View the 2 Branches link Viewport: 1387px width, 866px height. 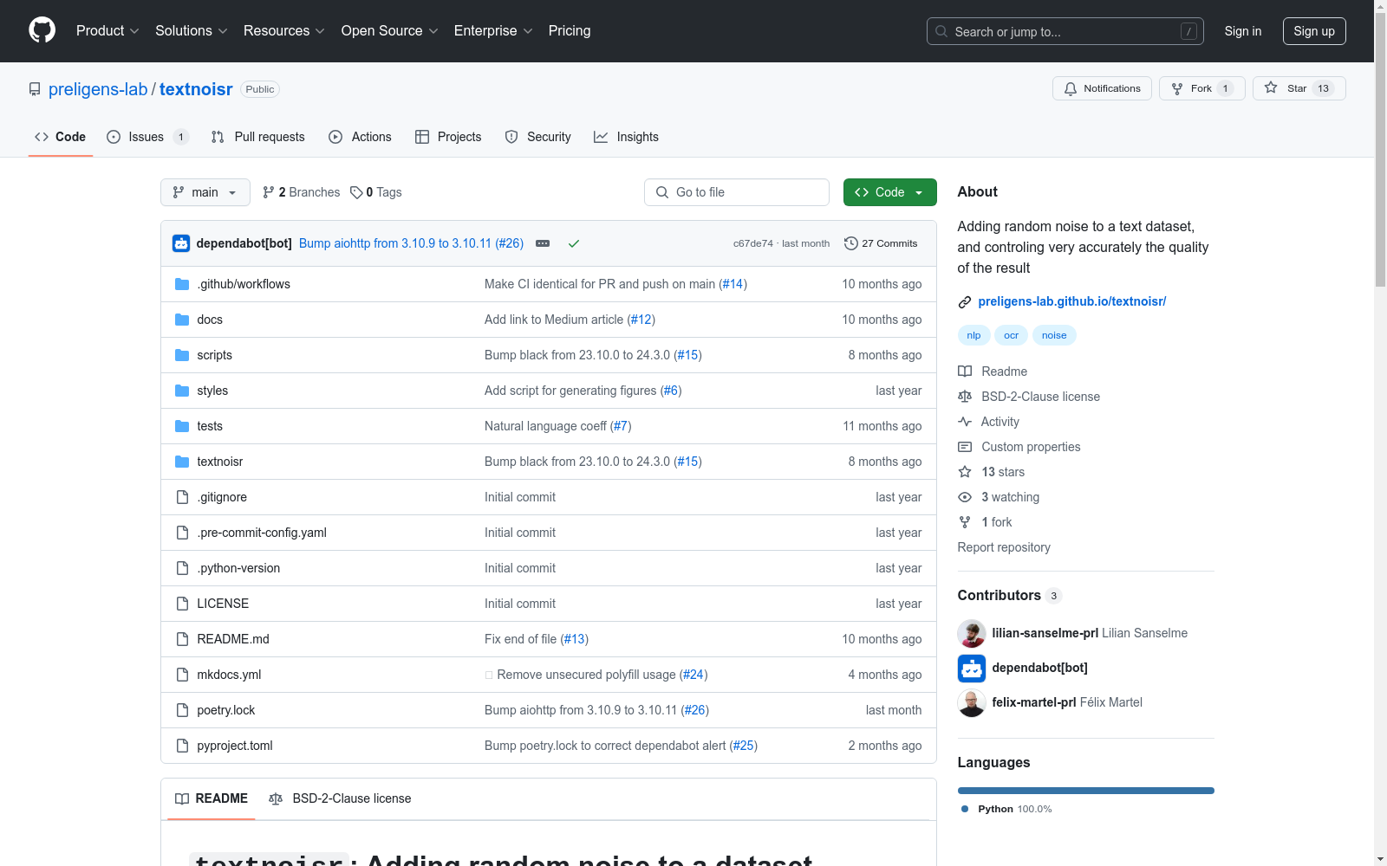[x=302, y=192]
